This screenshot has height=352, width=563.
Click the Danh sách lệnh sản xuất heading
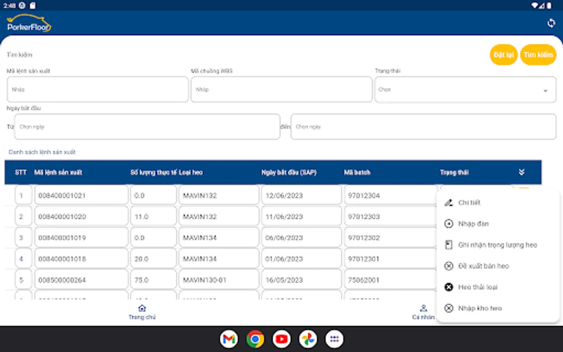coord(42,152)
